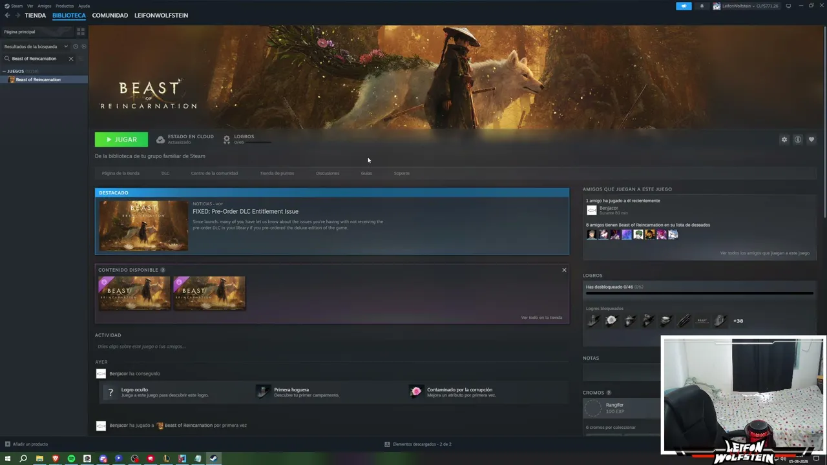827x465 pixels.
Task: Open game settings gear icon
Action: pyautogui.click(x=784, y=139)
